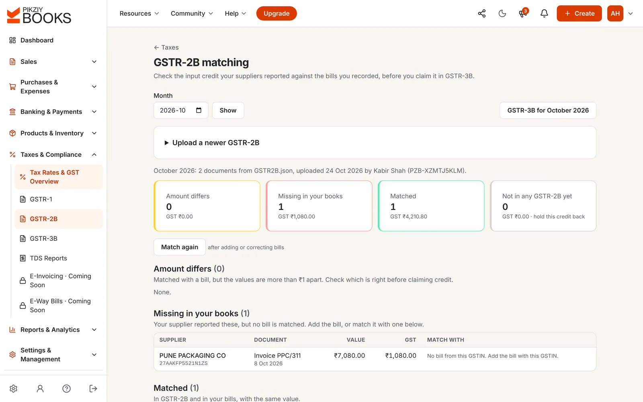Click the help question mark icon
643x402 pixels.
click(67, 388)
